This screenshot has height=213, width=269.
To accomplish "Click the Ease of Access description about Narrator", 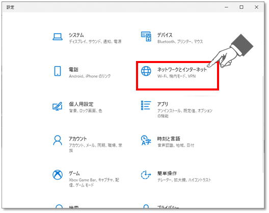I will [x=184, y=180].
